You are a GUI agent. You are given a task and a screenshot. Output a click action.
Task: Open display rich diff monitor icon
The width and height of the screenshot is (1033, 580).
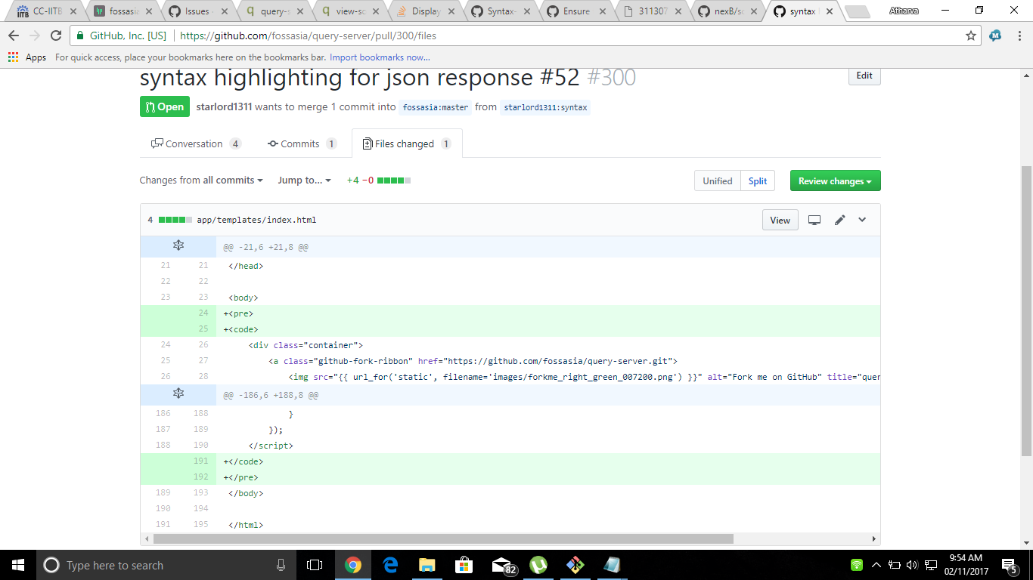[x=814, y=220]
